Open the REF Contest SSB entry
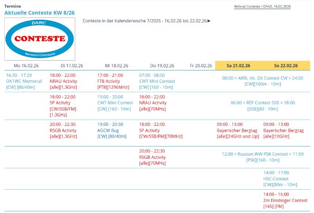This screenshot has width=314, height=213. (263, 103)
